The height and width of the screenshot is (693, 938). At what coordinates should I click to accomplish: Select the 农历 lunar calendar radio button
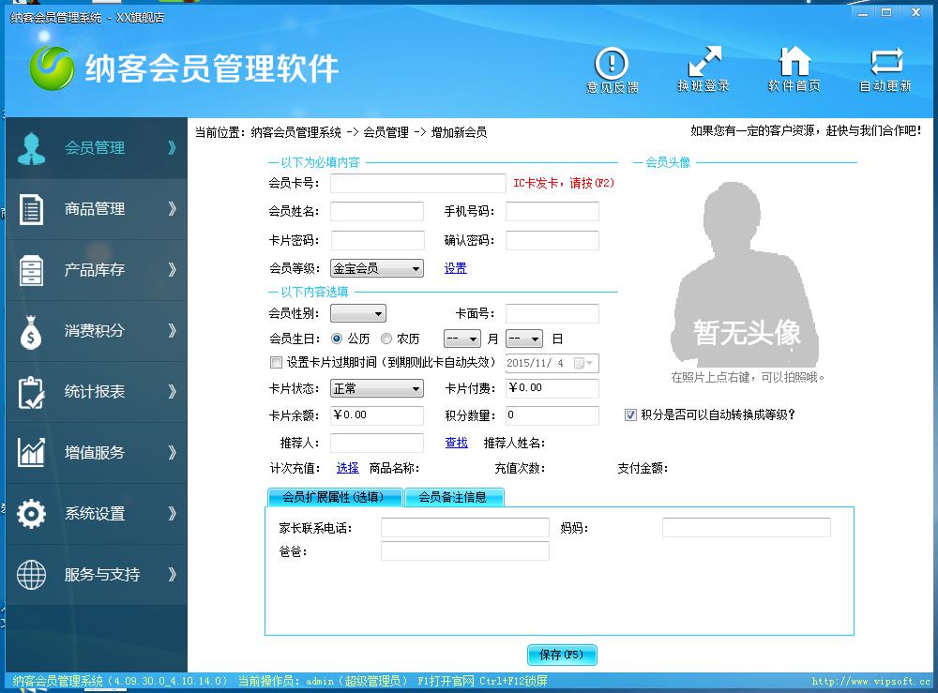386,339
